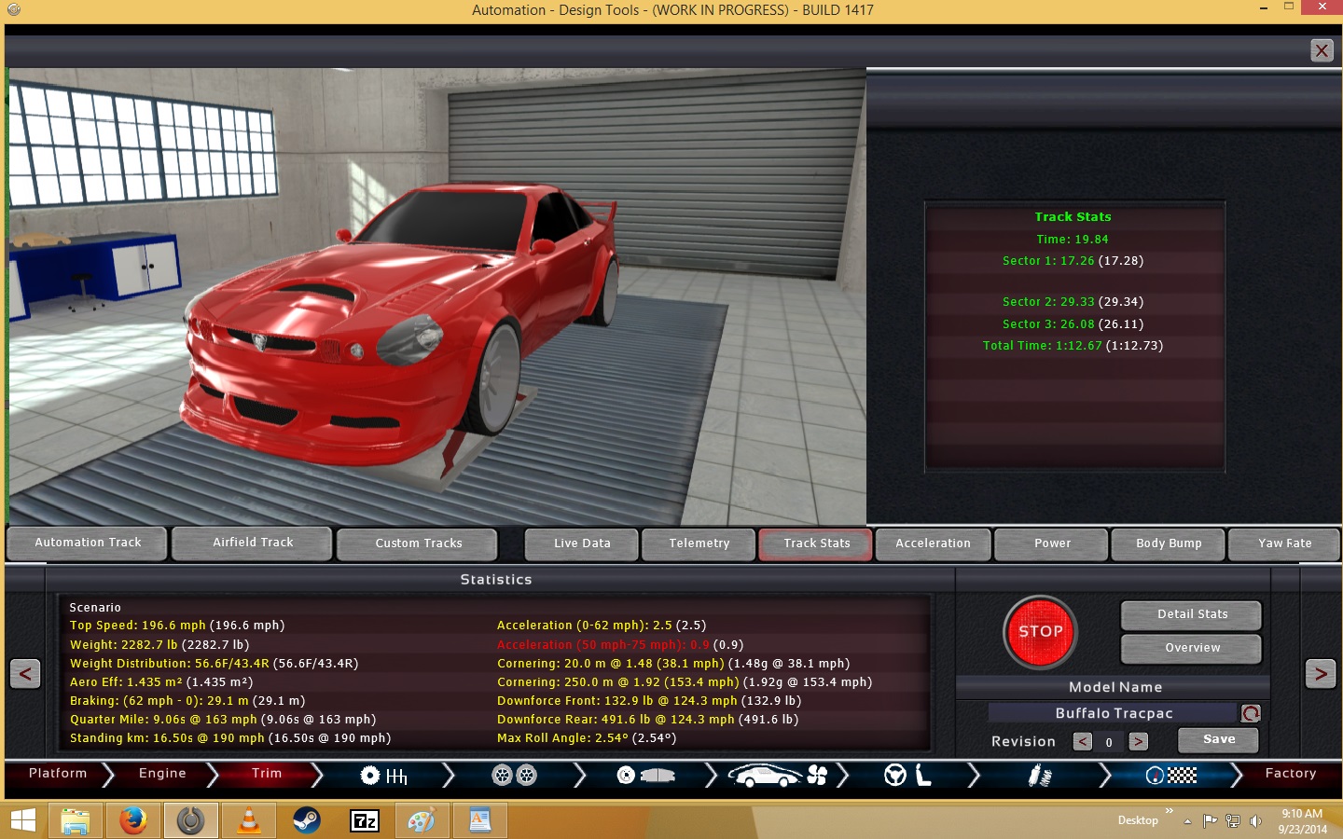Save the car model

click(x=1219, y=740)
